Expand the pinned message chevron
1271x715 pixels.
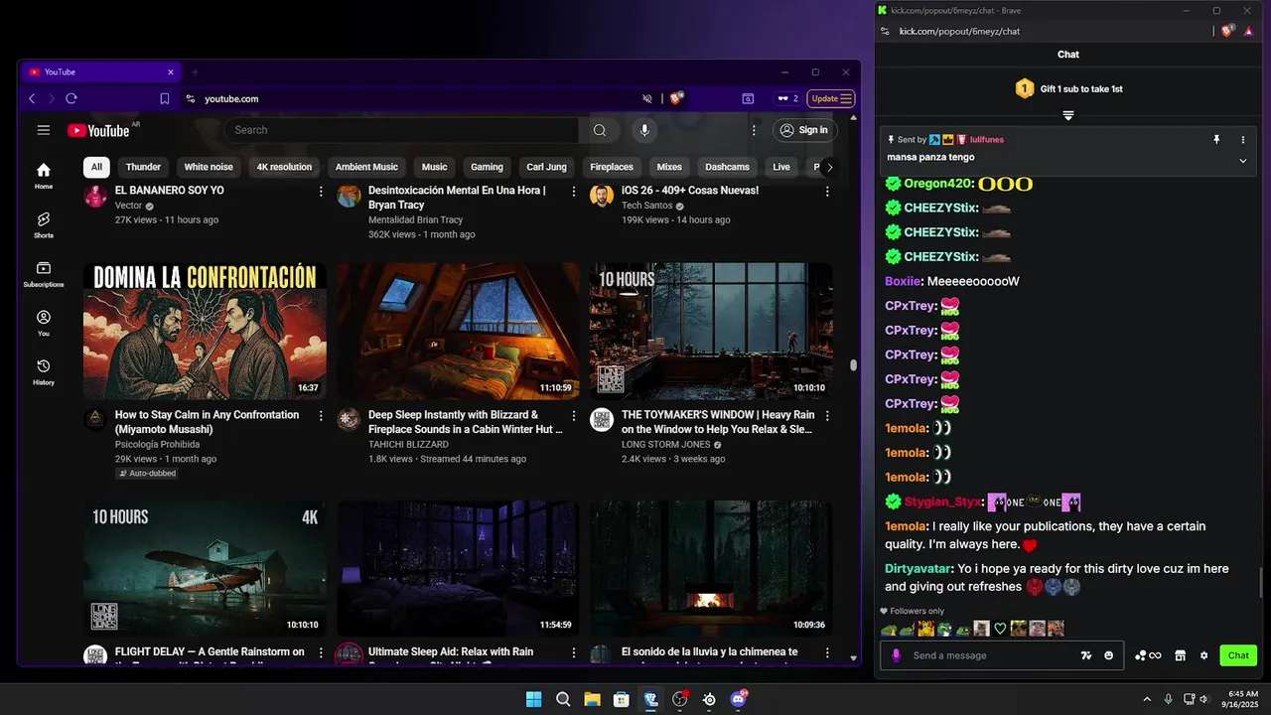pyautogui.click(x=1242, y=161)
